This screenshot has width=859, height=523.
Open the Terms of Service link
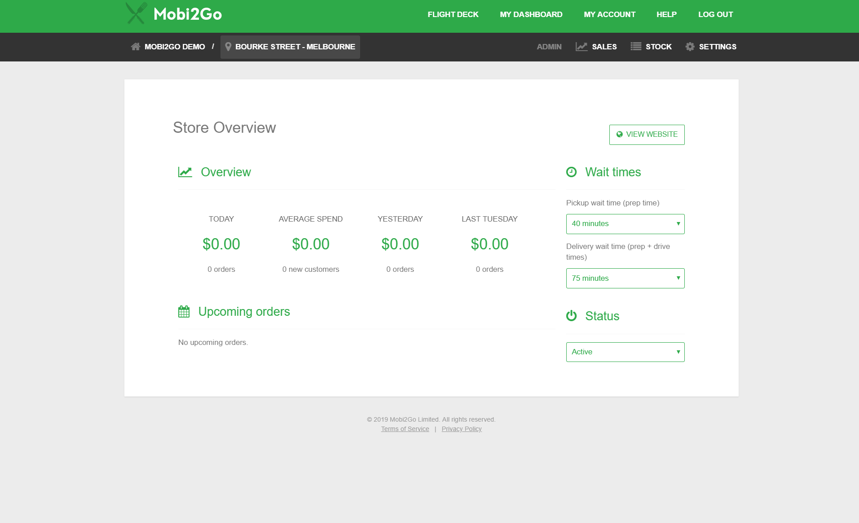click(x=405, y=429)
